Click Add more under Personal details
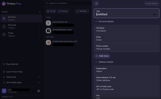The height and width of the screenshot is (99, 161). (x=102, y=56)
